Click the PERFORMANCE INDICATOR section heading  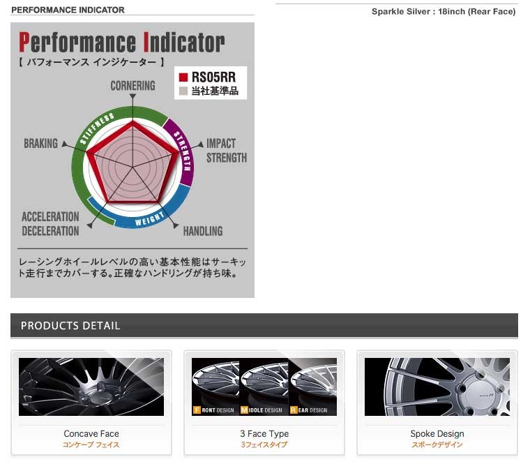point(68,10)
